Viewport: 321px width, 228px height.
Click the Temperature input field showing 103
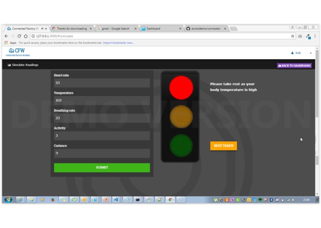(x=102, y=101)
